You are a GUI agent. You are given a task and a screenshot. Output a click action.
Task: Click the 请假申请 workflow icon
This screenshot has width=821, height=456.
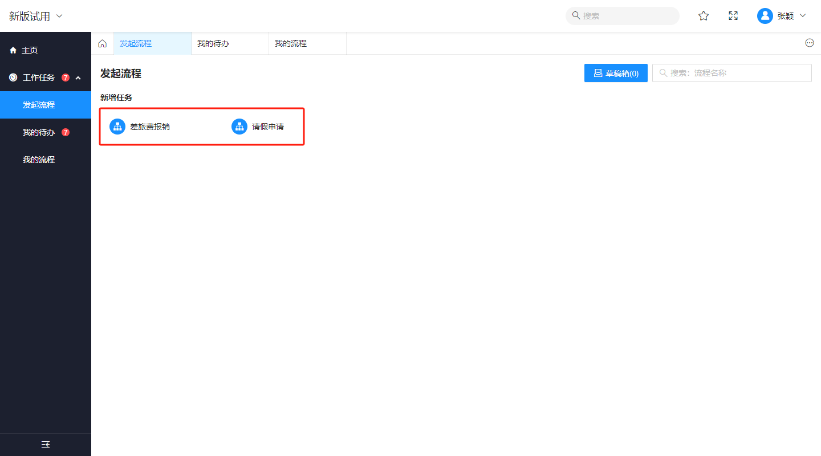pos(239,127)
